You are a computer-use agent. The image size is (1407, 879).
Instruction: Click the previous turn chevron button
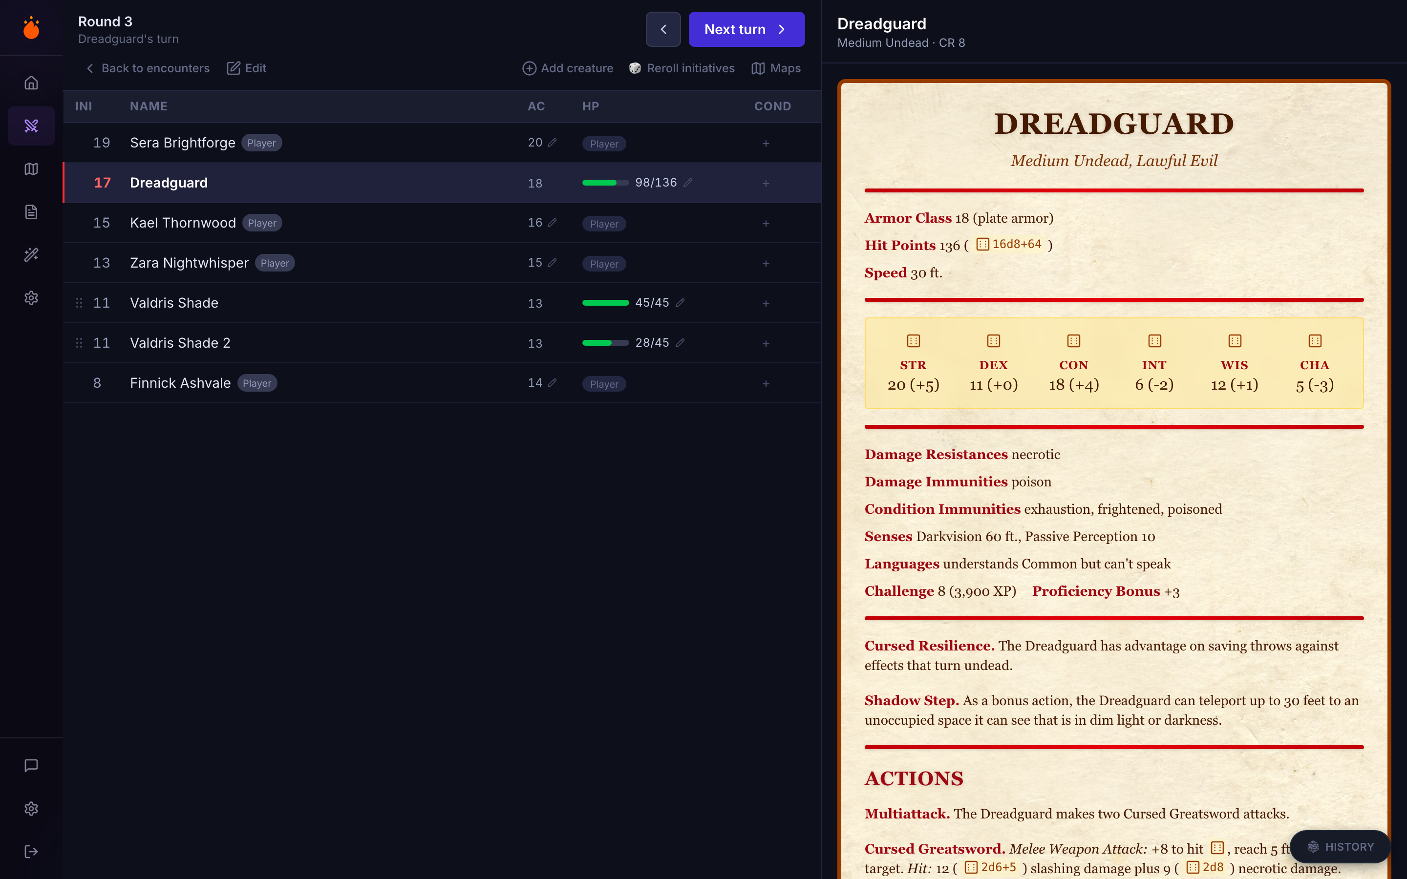[663, 29]
